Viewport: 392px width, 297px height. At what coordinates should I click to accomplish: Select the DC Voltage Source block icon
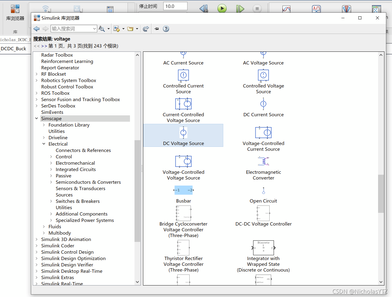[x=183, y=133]
